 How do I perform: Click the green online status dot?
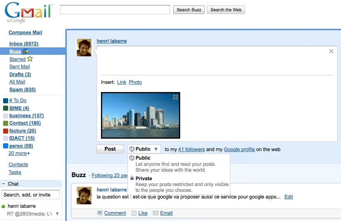coord(3,206)
